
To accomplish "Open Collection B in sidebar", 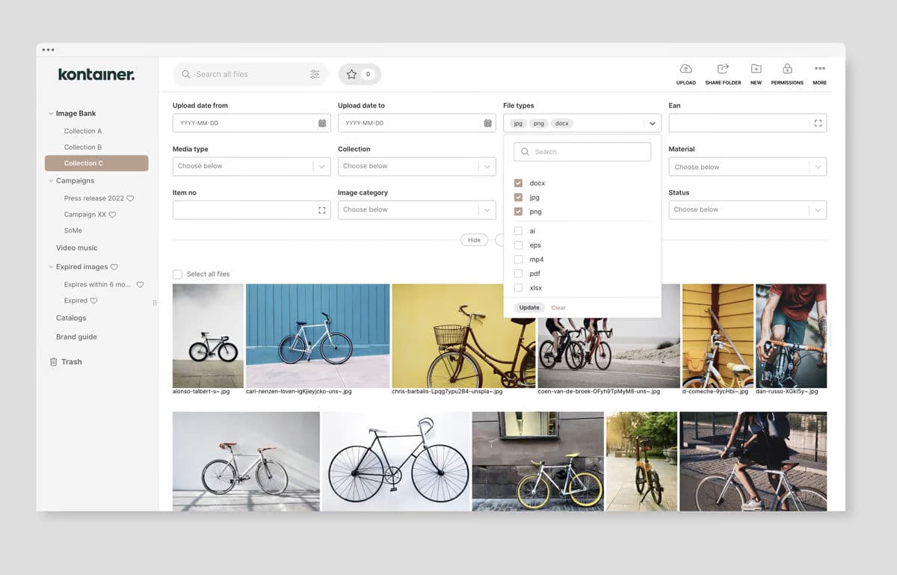I will [83, 147].
